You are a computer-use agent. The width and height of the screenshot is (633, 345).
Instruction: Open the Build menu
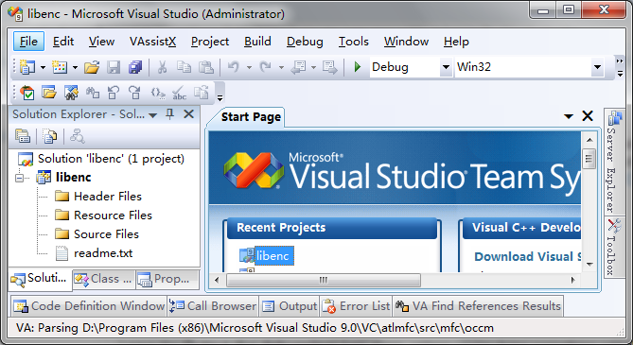point(257,42)
